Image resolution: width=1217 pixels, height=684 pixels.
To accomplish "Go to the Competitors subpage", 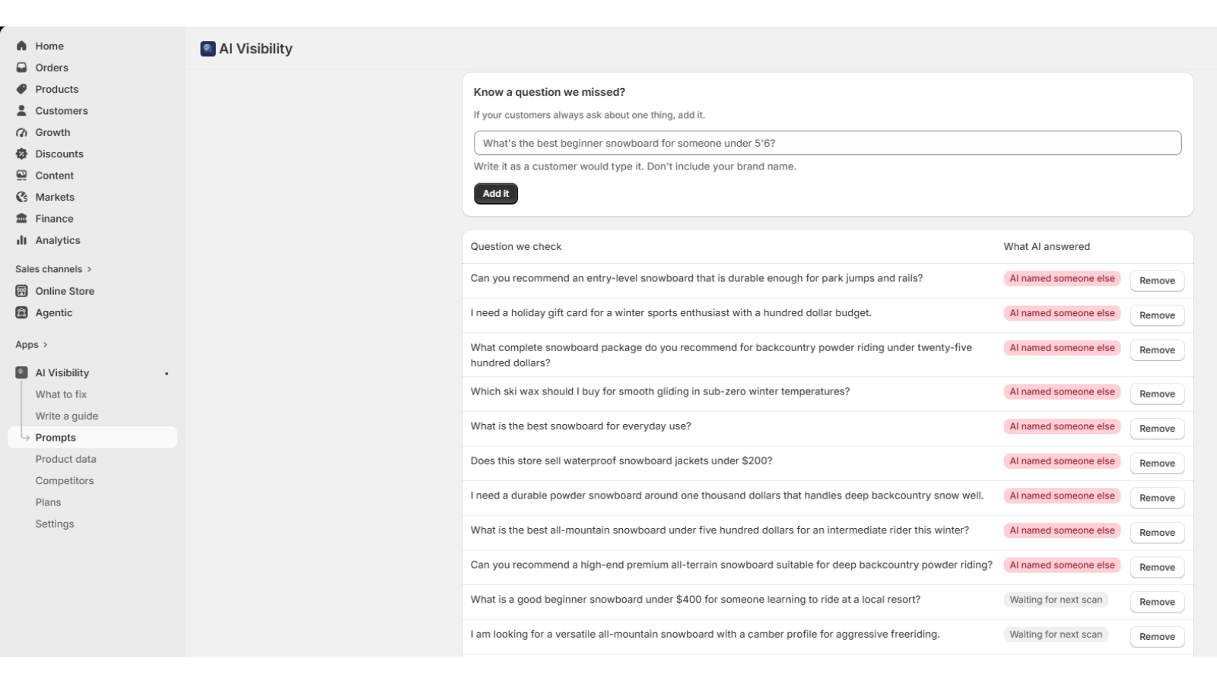I will point(65,481).
